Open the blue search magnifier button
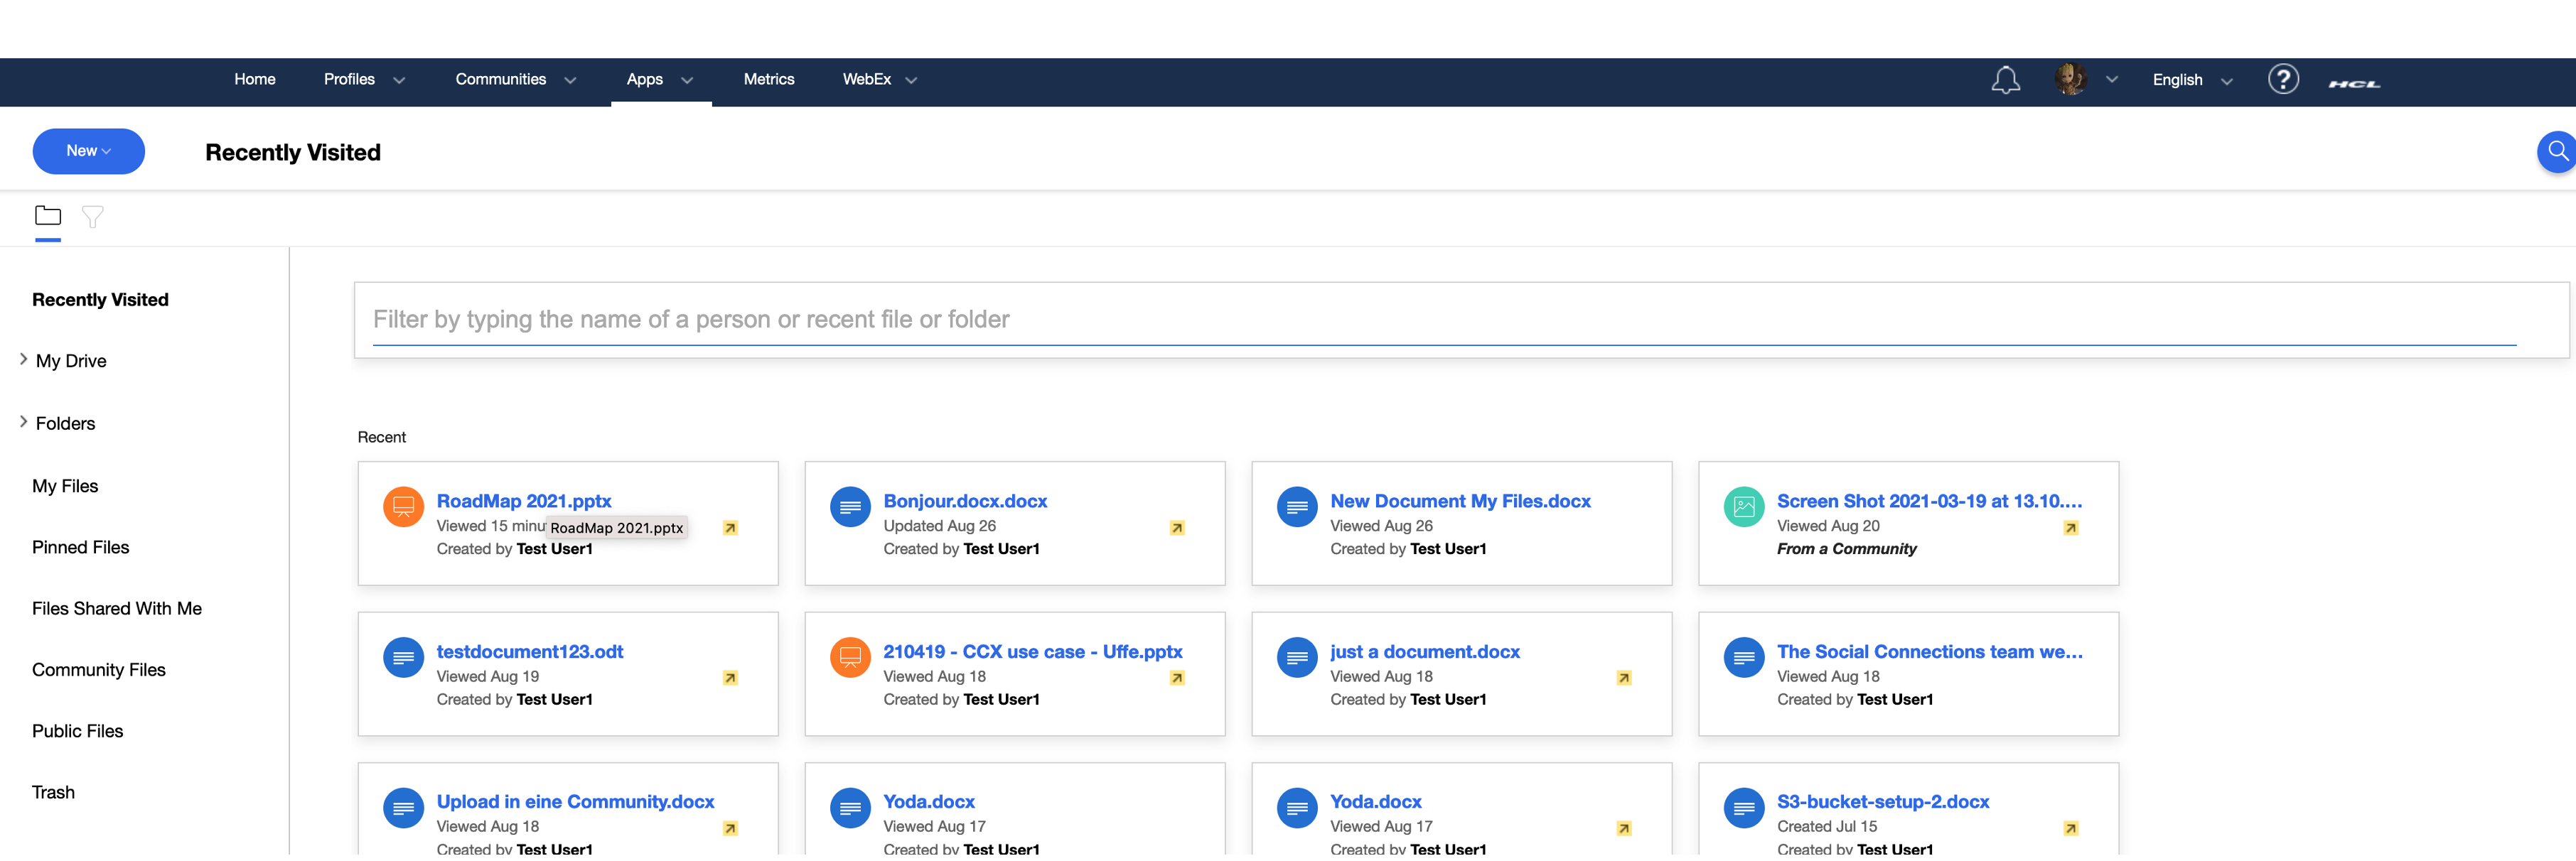This screenshot has width=2576, height=861. pyautogui.click(x=2557, y=152)
